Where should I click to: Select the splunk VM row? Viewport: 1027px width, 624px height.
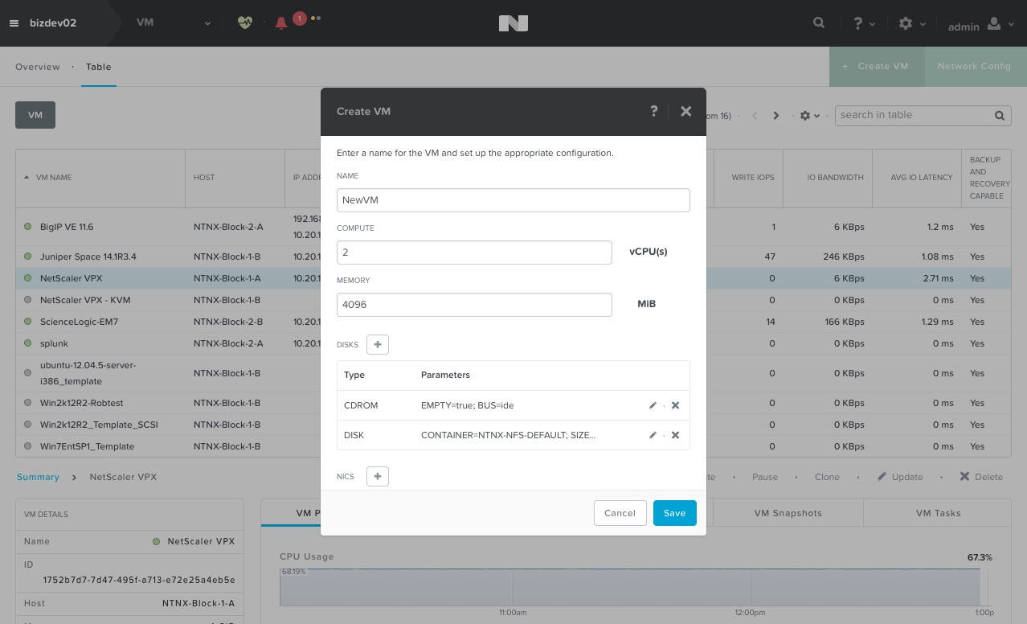tap(513, 343)
